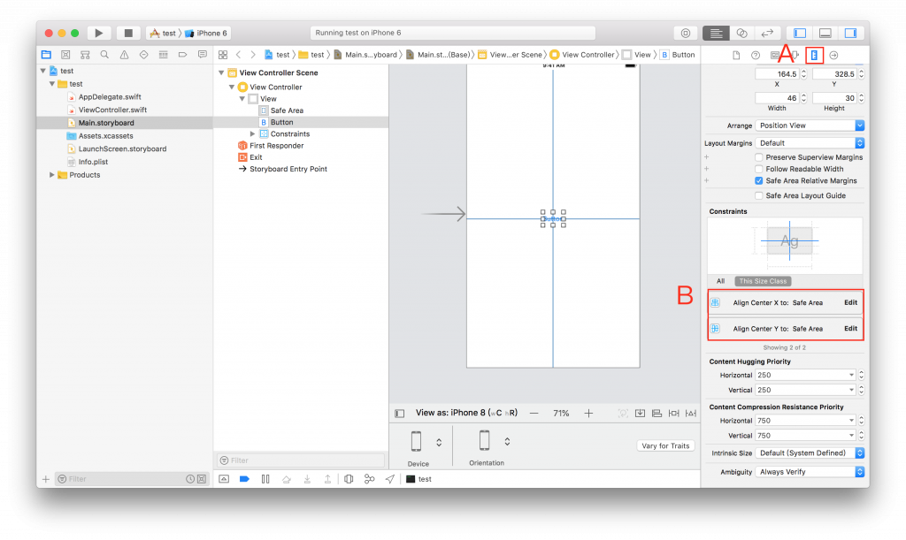Toggle the Debug area visibility

pyautogui.click(x=825, y=33)
